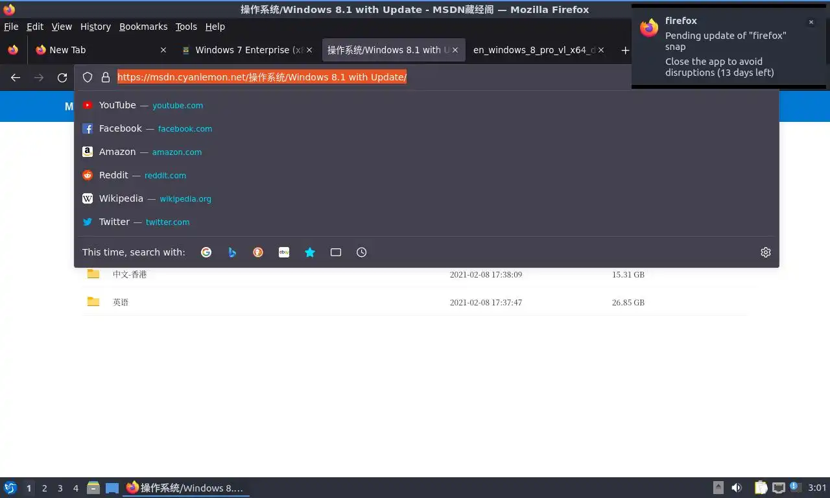Viewport: 830px width, 498px height.
Task: Open clipboard manager tray icon
Action: click(x=761, y=488)
